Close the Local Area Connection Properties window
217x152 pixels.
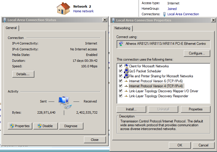click(x=213, y=20)
